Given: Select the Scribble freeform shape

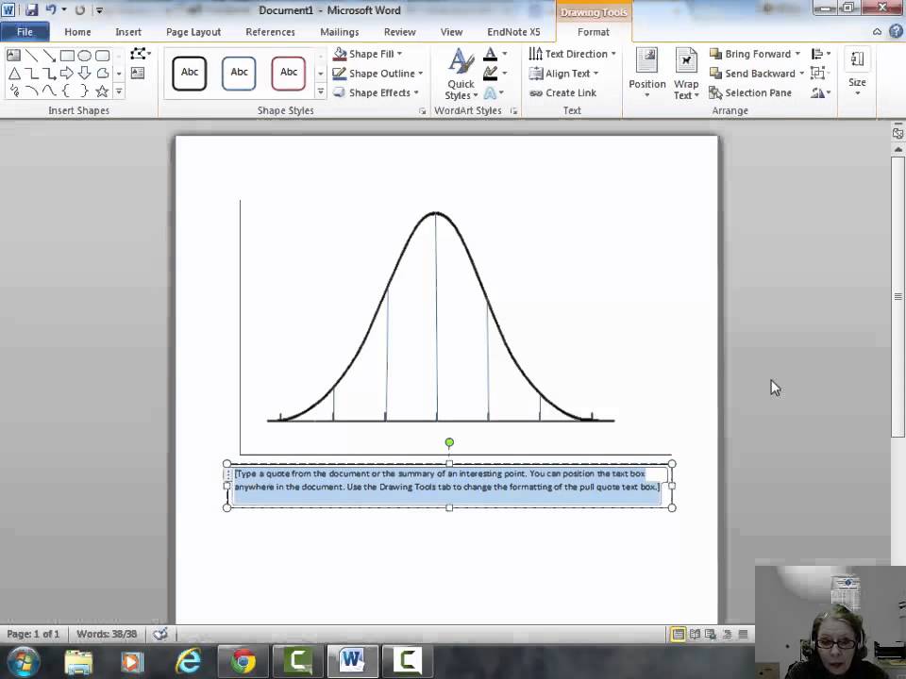Looking at the screenshot, I should [x=14, y=91].
